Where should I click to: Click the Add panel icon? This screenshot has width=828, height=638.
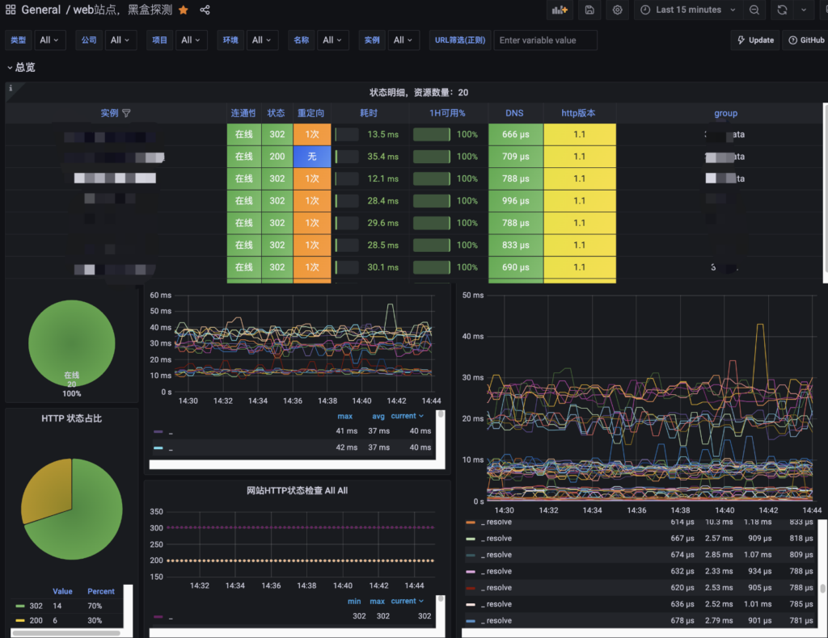point(560,10)
